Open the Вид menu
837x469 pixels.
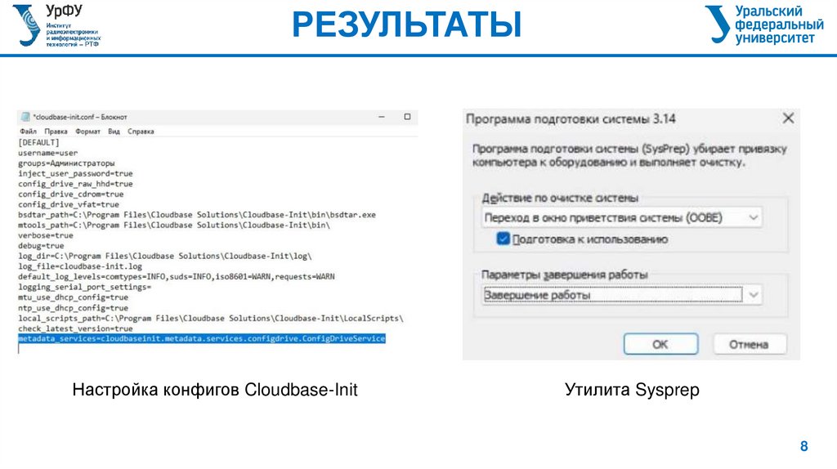114,131
